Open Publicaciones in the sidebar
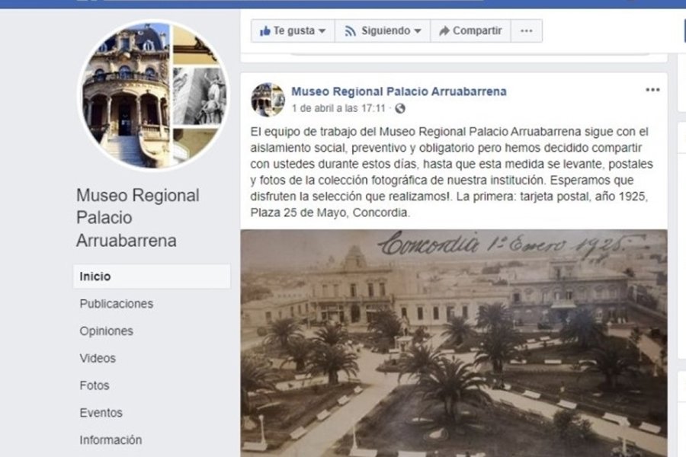This screenshot has height=457, width=686. (x=117, y=303)
